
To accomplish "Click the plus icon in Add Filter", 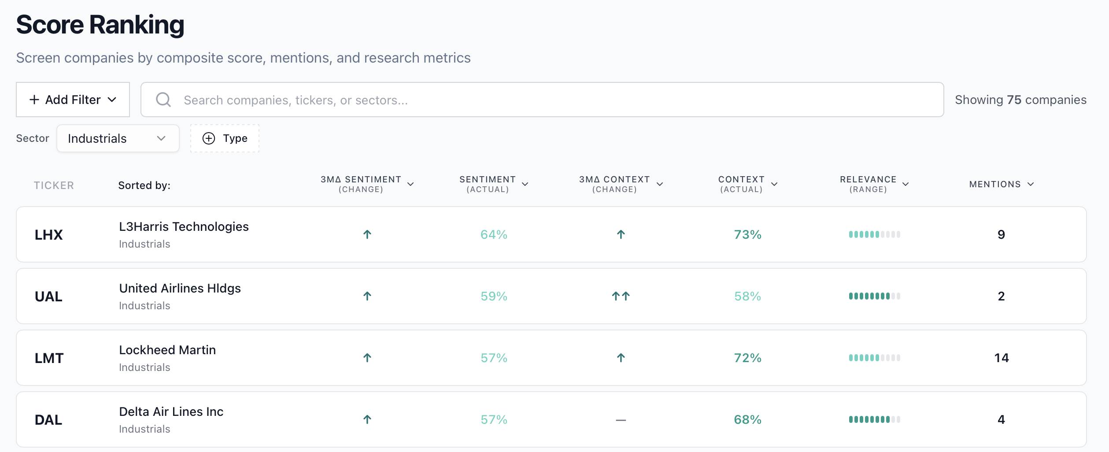I will click(x=34, y=100).
